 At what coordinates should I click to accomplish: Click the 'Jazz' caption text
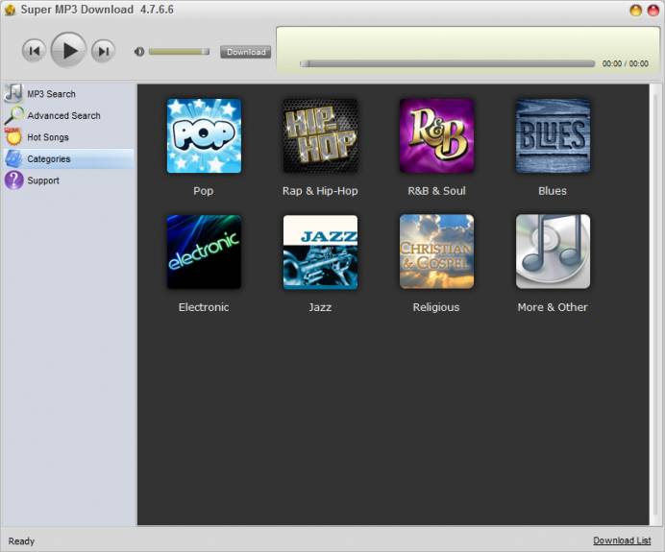(320, 307)
